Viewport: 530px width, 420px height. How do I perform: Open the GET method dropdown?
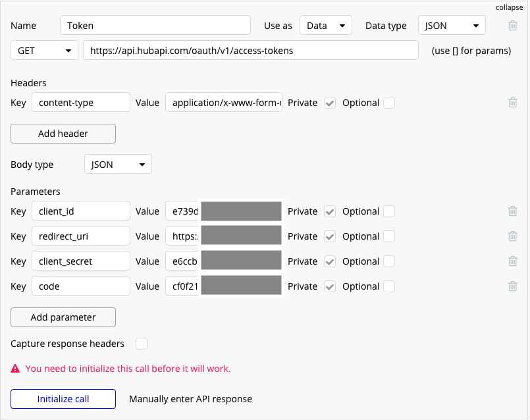click(44, 51)
